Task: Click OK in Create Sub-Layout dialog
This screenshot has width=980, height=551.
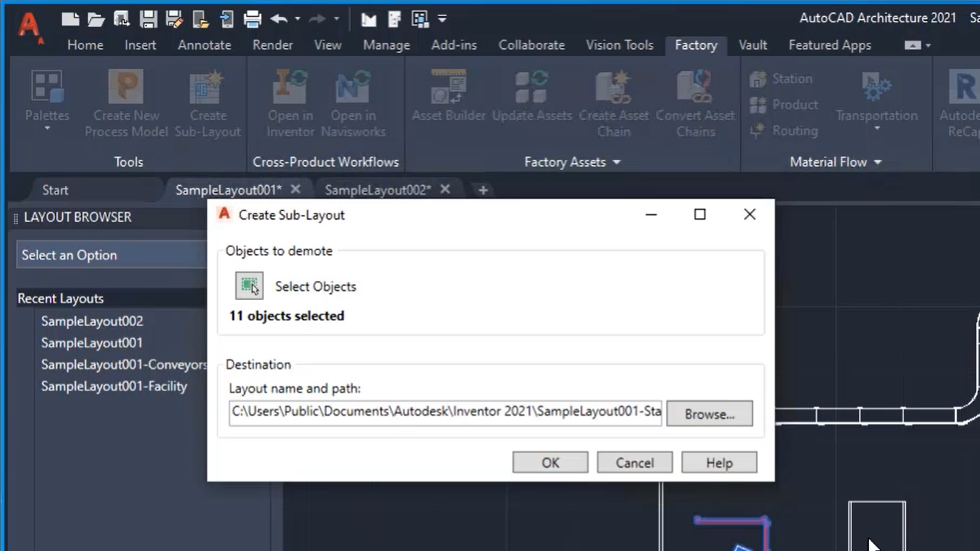Action: (x=550, y=463)
